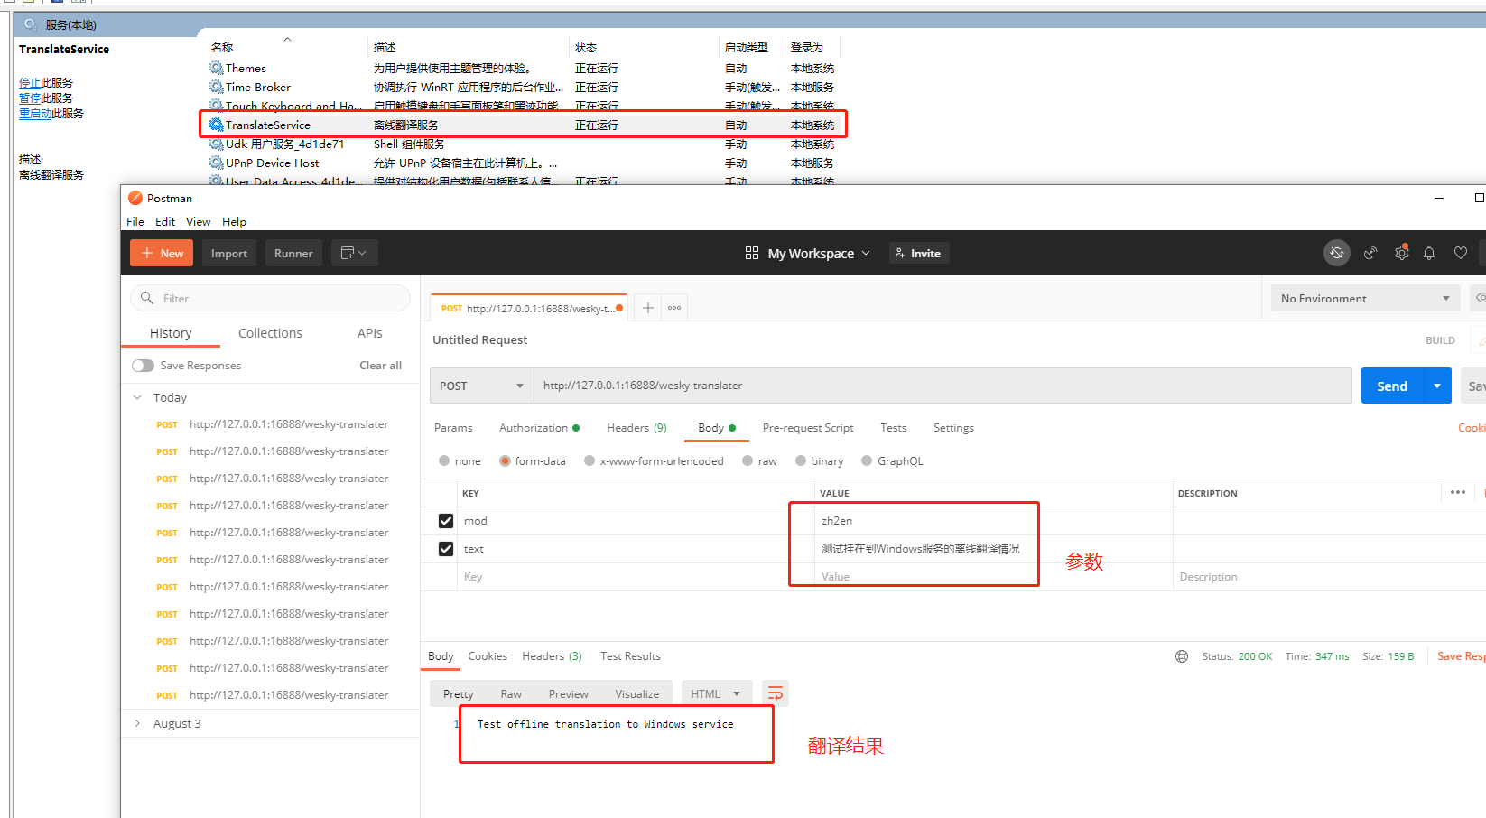
Task: Click Save Response link
Action: point(1461,656)
